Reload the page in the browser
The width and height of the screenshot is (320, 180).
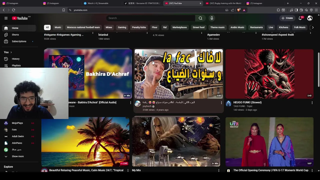pyautogui.click(x=13, y=10)
